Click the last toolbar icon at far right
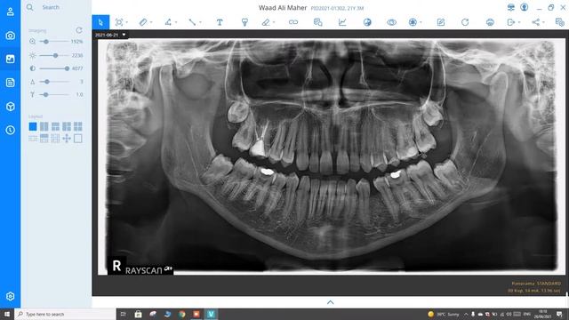 [x=560, y=22]
